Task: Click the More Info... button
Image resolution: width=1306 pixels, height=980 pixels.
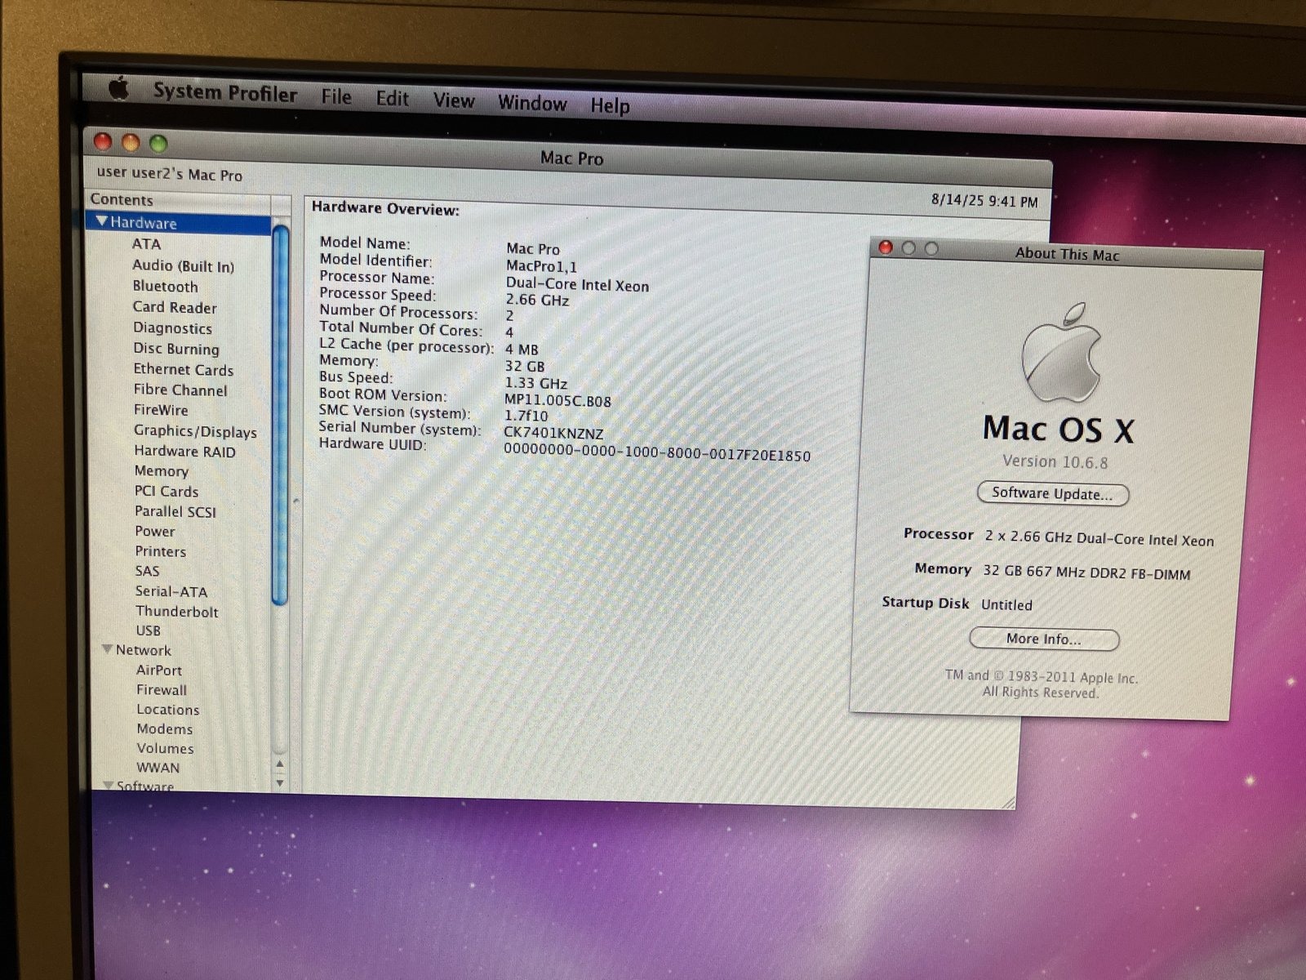Action: (1044, 639)
